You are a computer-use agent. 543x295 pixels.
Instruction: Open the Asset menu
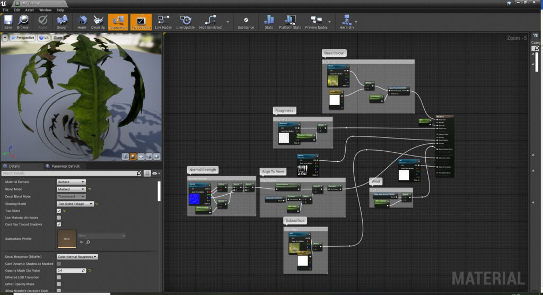click(30, 10)
